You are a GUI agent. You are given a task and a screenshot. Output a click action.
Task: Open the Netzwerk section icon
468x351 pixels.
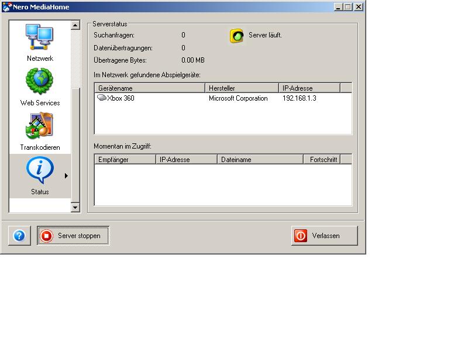point(39,37)
